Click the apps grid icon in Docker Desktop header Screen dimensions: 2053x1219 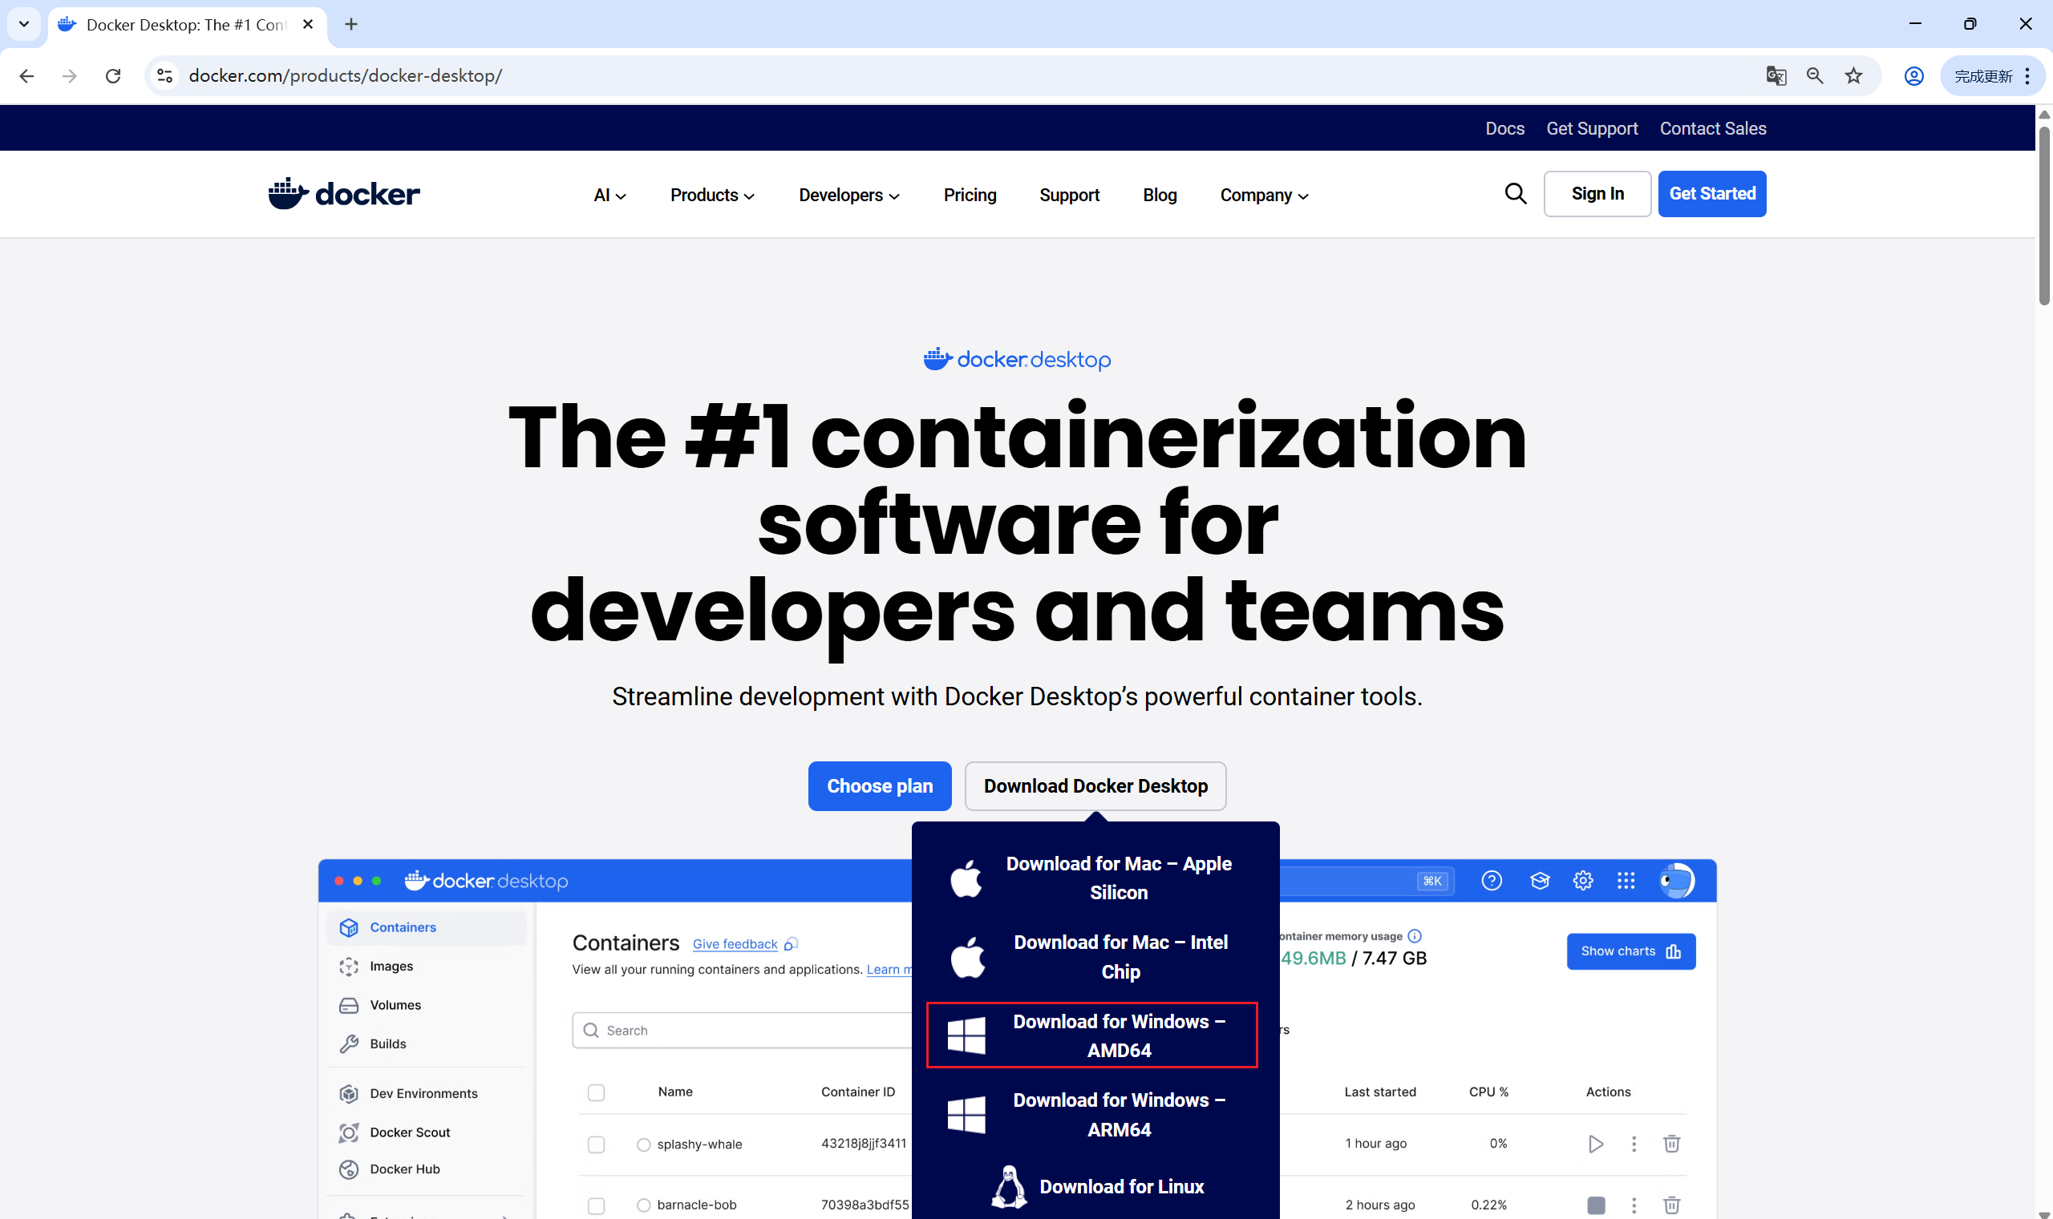tap(1625, 881)
